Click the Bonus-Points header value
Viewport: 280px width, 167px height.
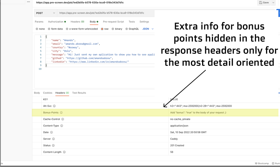[198, 112]
